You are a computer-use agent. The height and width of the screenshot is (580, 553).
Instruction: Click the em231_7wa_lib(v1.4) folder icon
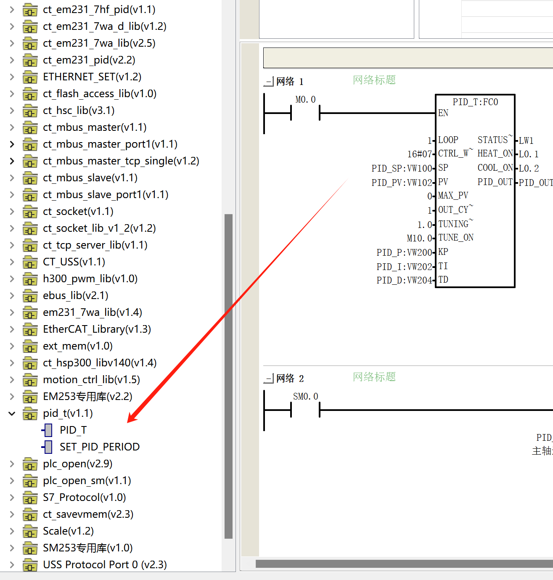[x=30, y=313]
